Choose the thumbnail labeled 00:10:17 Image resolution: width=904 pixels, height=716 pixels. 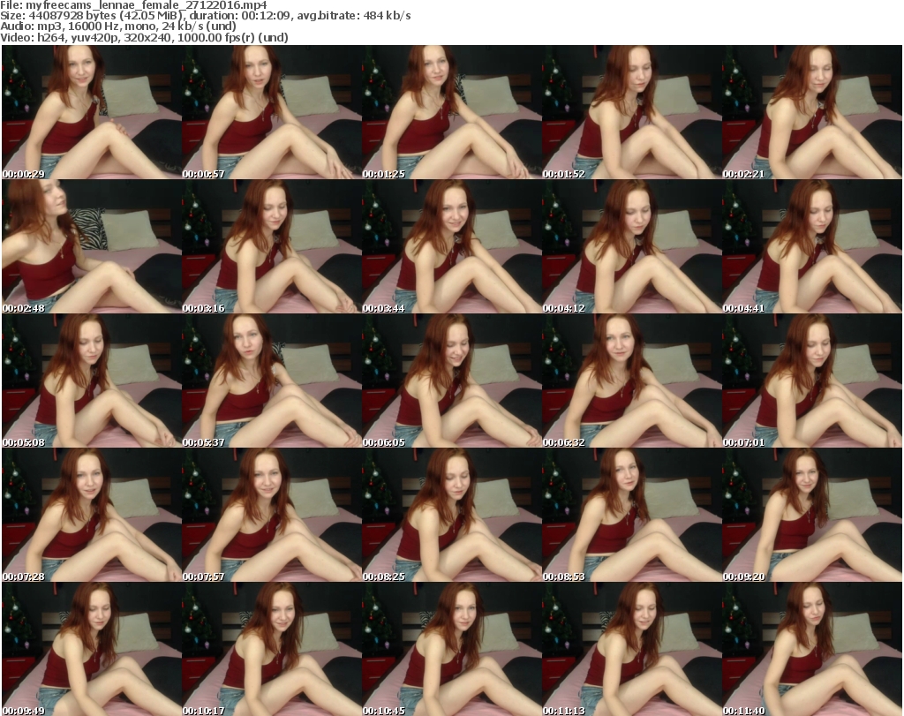272,649
